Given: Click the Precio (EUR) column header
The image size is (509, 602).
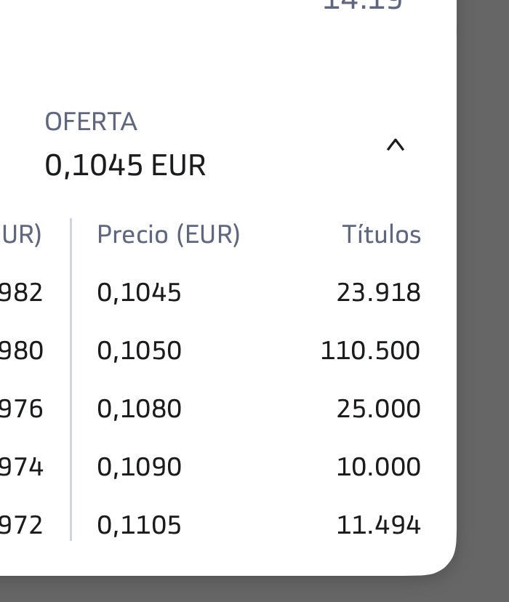Looking at the screenshot, I should click(x=169, y=234).
